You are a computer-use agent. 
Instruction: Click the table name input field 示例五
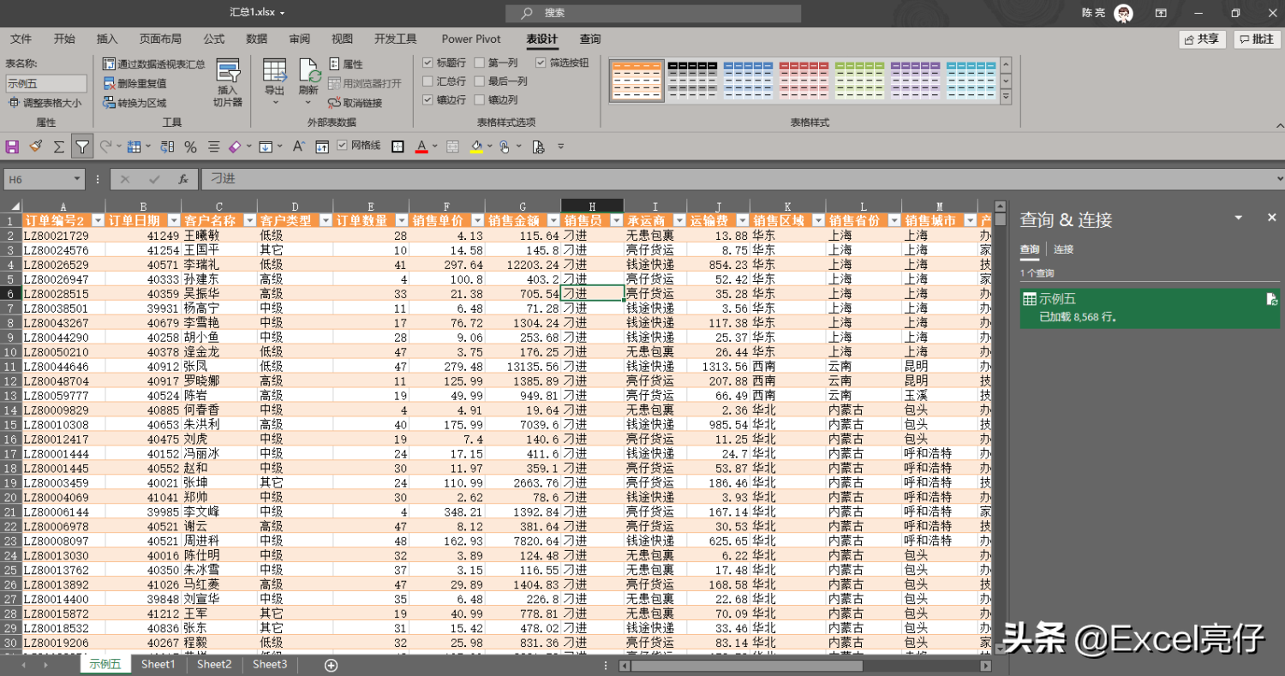46,83
